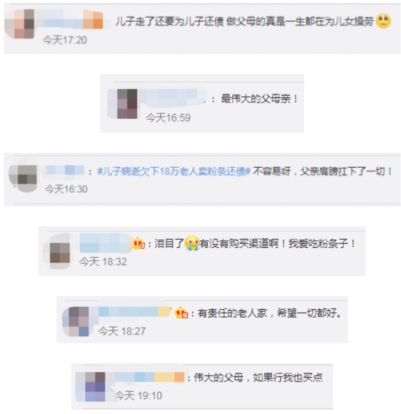Image resolution: width=401 pixels, height=414 pixels.
Task: Click blurred username before the level-7 badge
Action: (x=105, y=243)
